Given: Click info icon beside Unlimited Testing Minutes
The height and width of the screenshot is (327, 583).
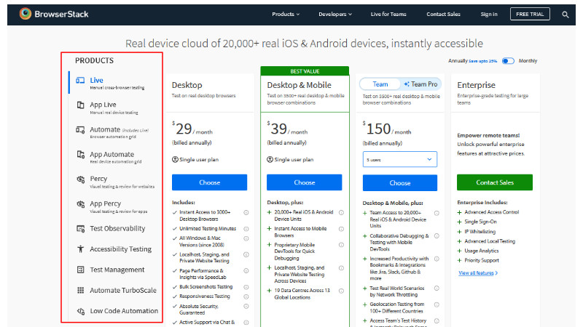Looking at the screenshot, I should tap(246, 229).
